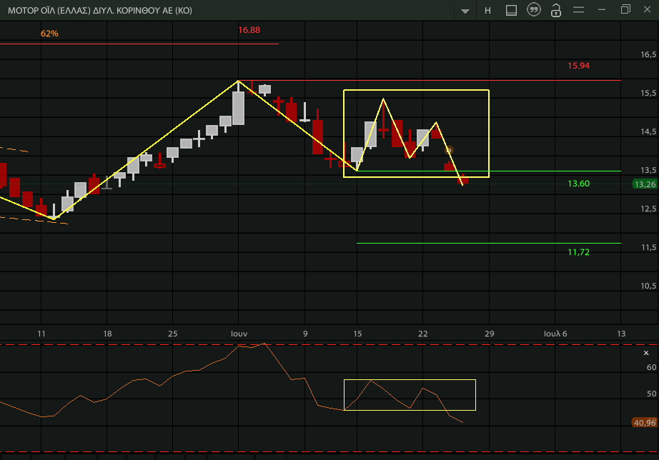The width and height of the screenshot is (659, 460).
Task: Select the 13.60 green support label
Action: [579, 184]
